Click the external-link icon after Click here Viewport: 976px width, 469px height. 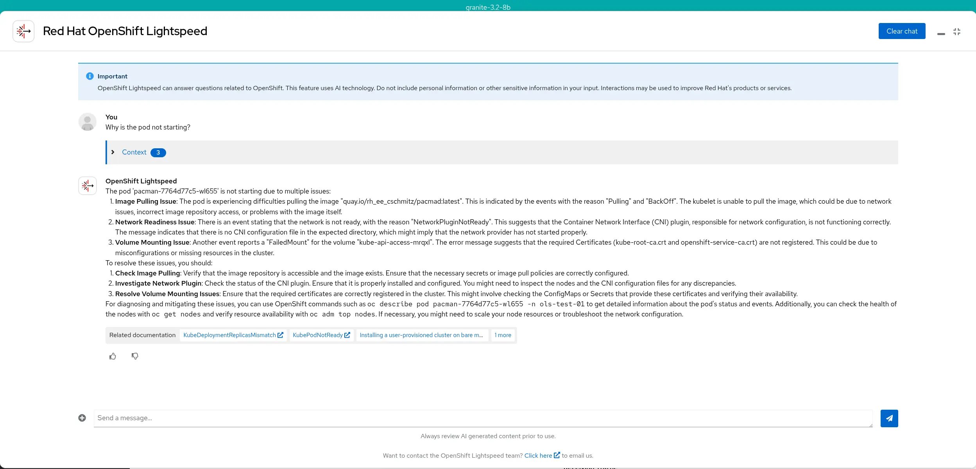click(x=557, y=455)
